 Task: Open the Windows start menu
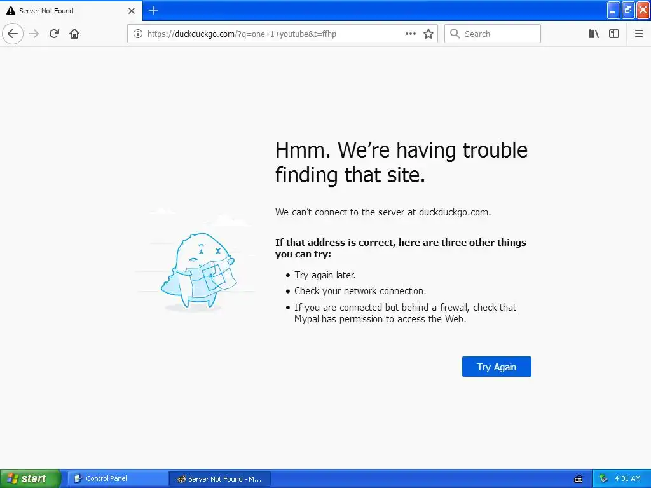31,478
